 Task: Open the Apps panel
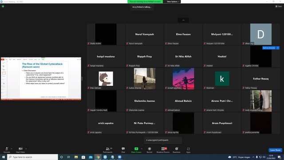(x=188, y=150)
